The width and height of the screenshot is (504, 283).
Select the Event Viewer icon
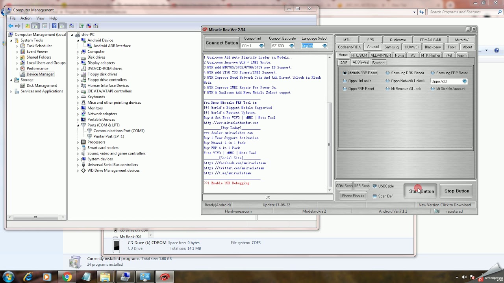[23, 51]
